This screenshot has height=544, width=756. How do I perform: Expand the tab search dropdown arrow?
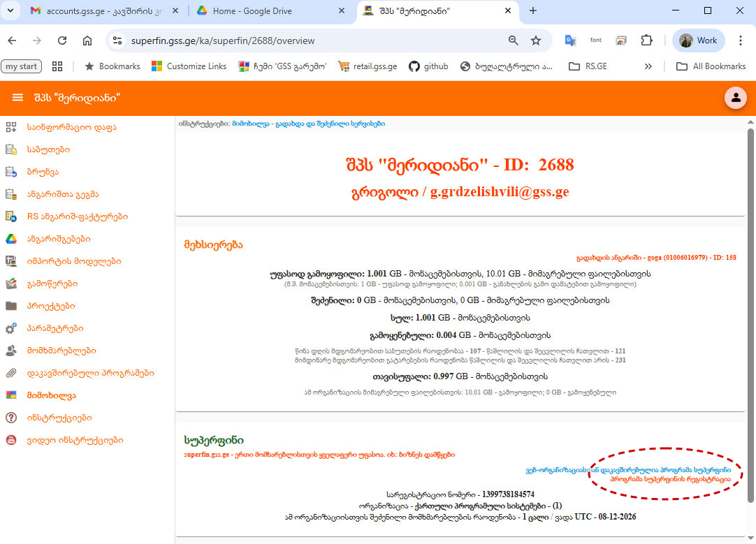[10, 11]
